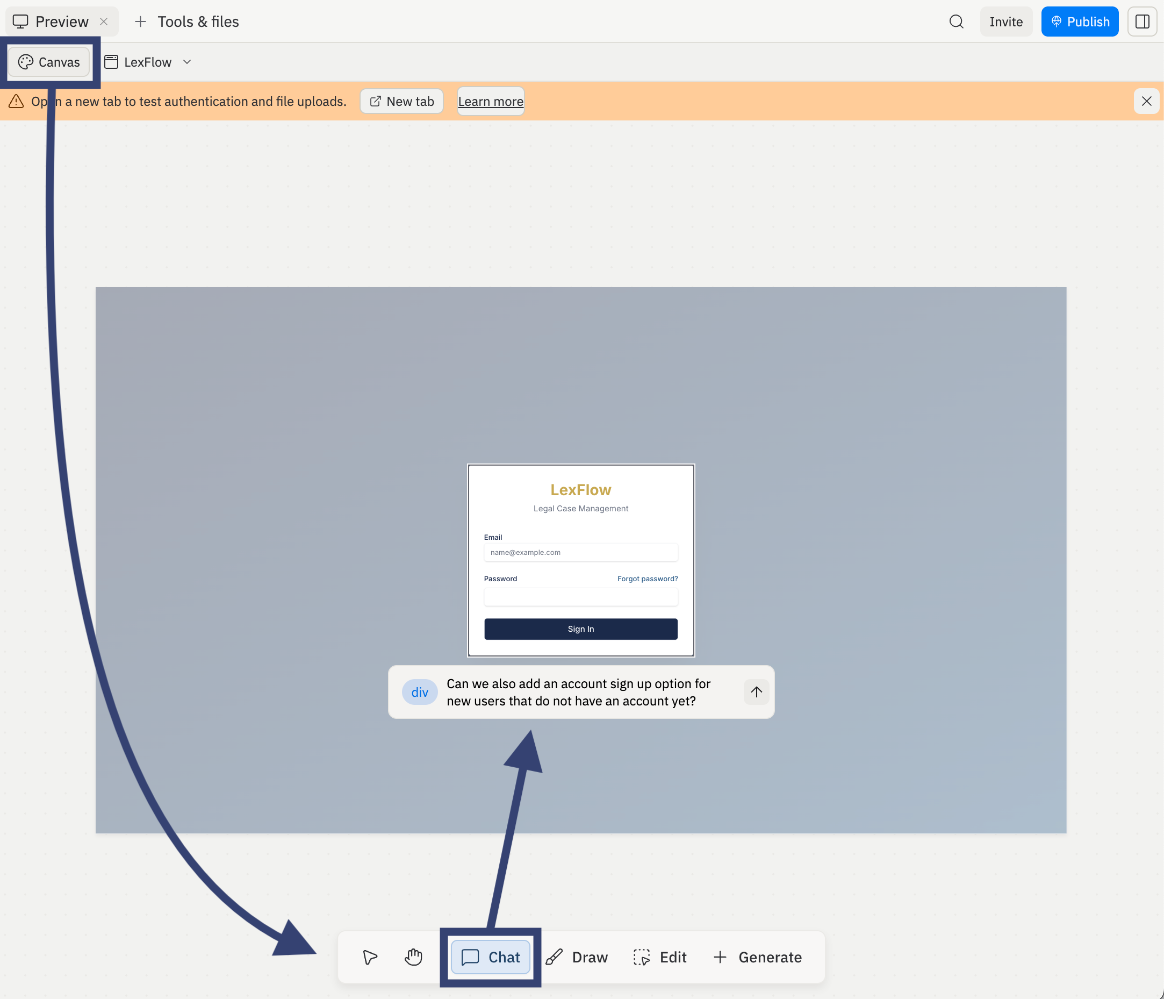This screenshot has height=999, width=1164.
Task: Click the Email input field
Action: [x=581, y=552]
